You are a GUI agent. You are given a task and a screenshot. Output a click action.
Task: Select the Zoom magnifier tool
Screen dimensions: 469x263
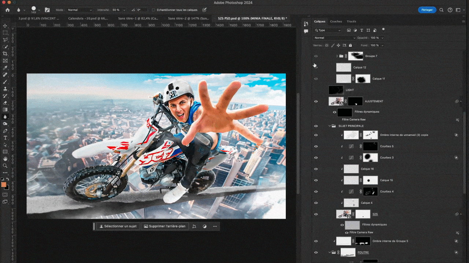point(5,165)
